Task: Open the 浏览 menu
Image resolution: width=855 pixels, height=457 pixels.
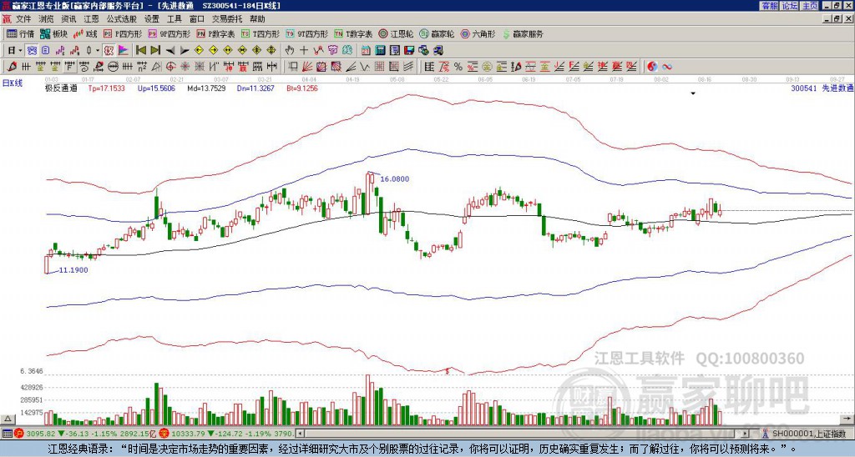Action: pyautogui.click(x=47, y=19)
